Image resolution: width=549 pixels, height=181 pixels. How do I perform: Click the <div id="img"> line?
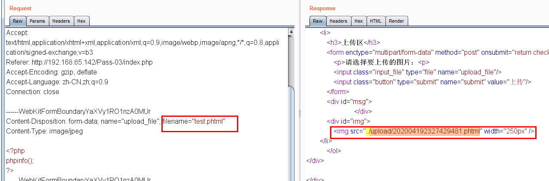pyautogui.click(x=348, y=122)
